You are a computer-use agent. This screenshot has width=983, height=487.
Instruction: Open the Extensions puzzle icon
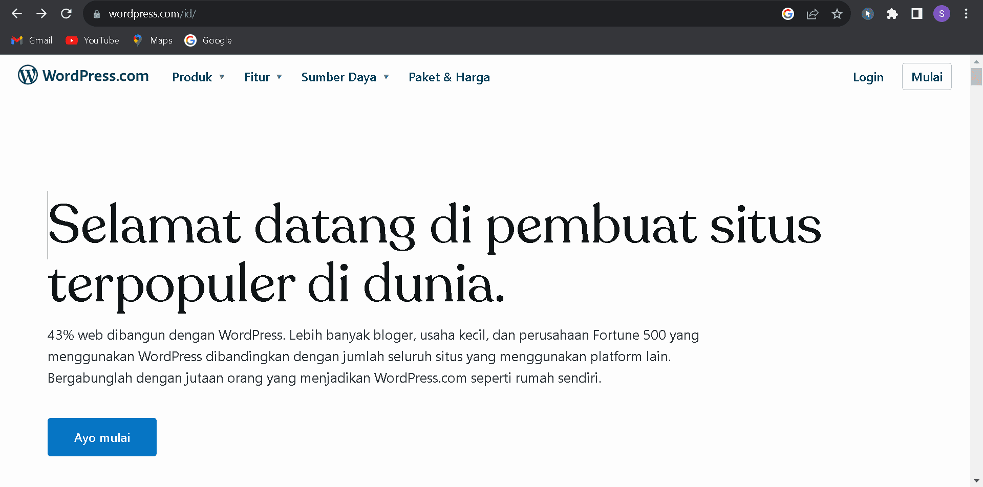click(892, 14)
